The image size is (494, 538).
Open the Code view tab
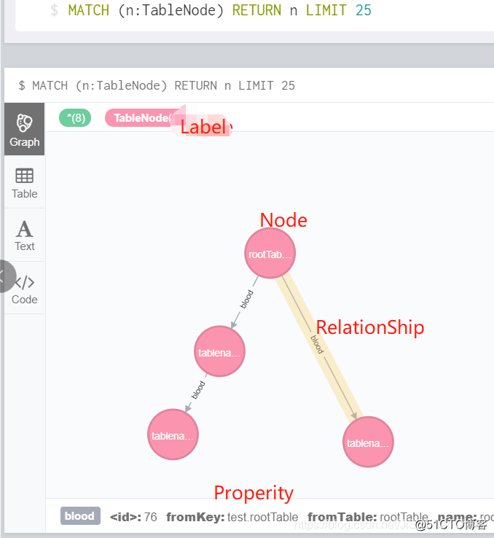[24, 288]
